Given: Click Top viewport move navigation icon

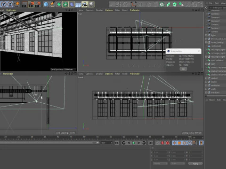Looking at the screenshot, I should pos(193,10).
